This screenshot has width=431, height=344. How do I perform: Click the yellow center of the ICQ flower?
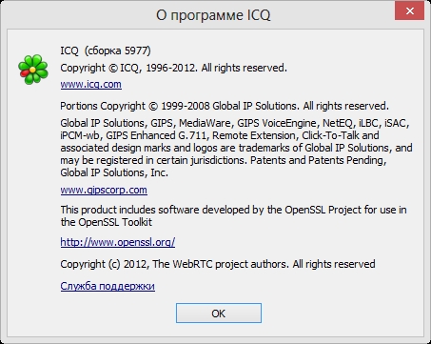pyautogui.click(x=32, y=70)
